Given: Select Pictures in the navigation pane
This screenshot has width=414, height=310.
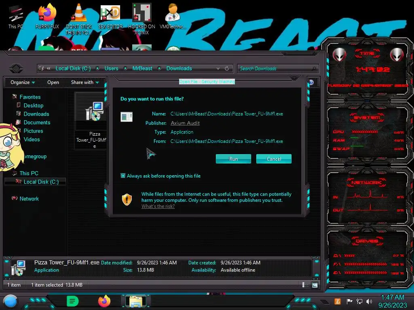Looking at the screenshot, I should coord(33,131).
